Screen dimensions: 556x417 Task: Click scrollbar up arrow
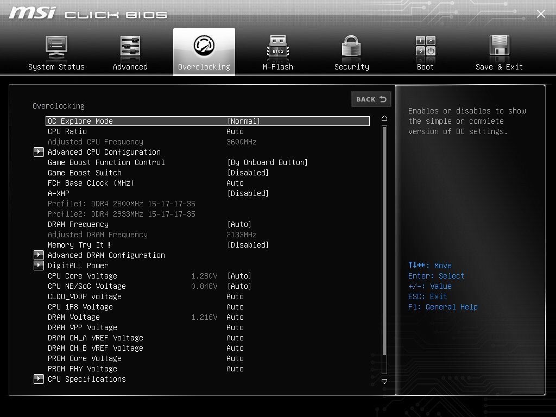click(384, 118)
